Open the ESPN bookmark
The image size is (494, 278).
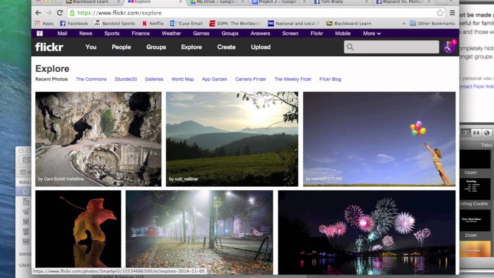pyautogui.click(x=235, y=24)
